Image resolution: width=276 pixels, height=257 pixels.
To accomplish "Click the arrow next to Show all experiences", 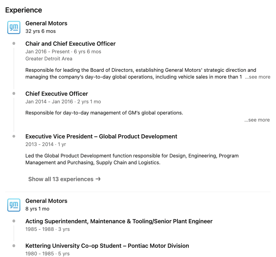I will pos(98,179).
